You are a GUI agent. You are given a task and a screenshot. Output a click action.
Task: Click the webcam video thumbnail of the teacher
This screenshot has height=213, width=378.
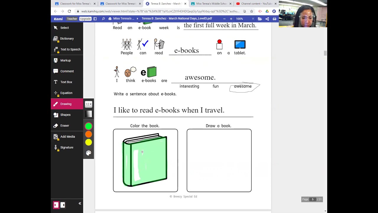point(303,14)
